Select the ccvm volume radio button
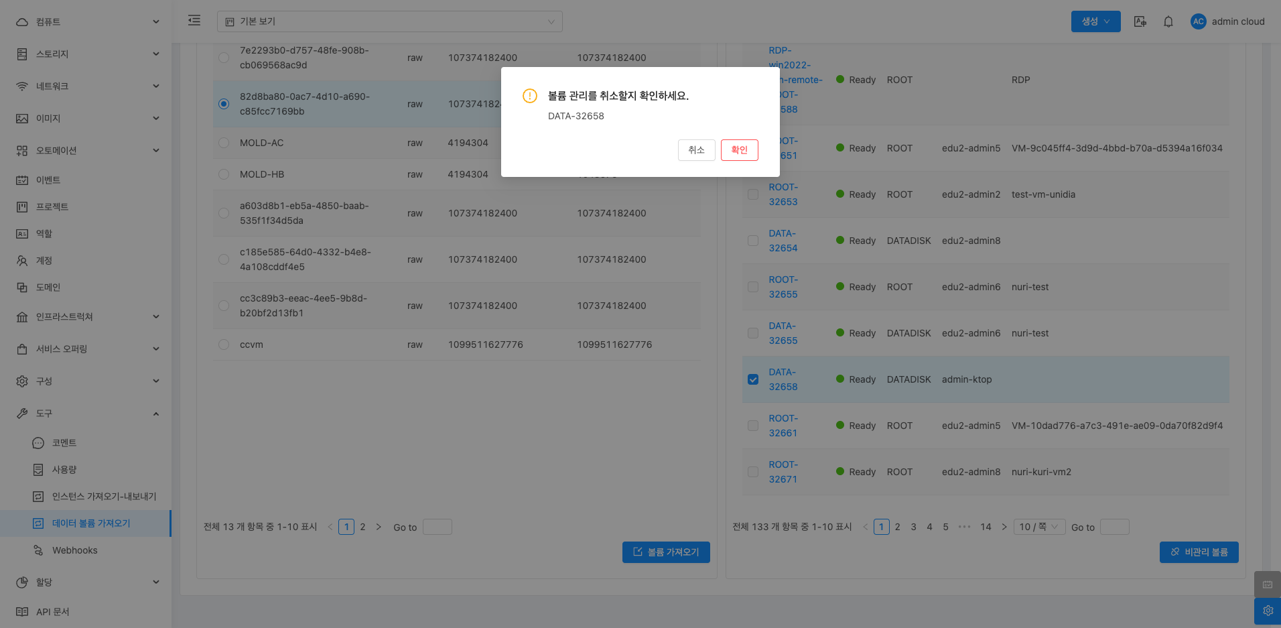 (224, 344)
